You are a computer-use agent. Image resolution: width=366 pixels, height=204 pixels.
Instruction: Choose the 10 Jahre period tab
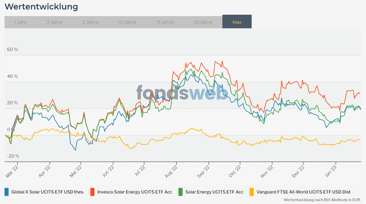[x=127, y=22]
